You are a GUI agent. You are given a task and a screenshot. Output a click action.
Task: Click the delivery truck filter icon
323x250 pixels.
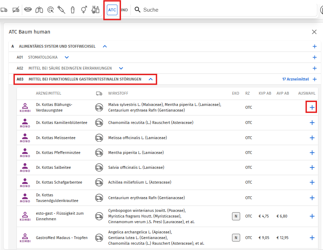coord(4,10)
